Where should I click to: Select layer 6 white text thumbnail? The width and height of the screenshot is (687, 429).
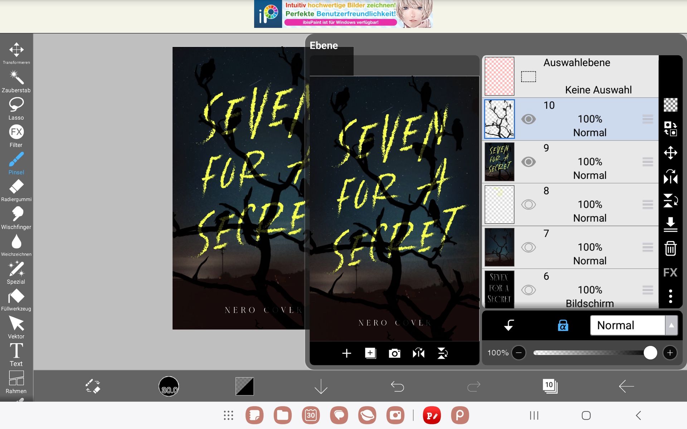click(x=500, y=289)
